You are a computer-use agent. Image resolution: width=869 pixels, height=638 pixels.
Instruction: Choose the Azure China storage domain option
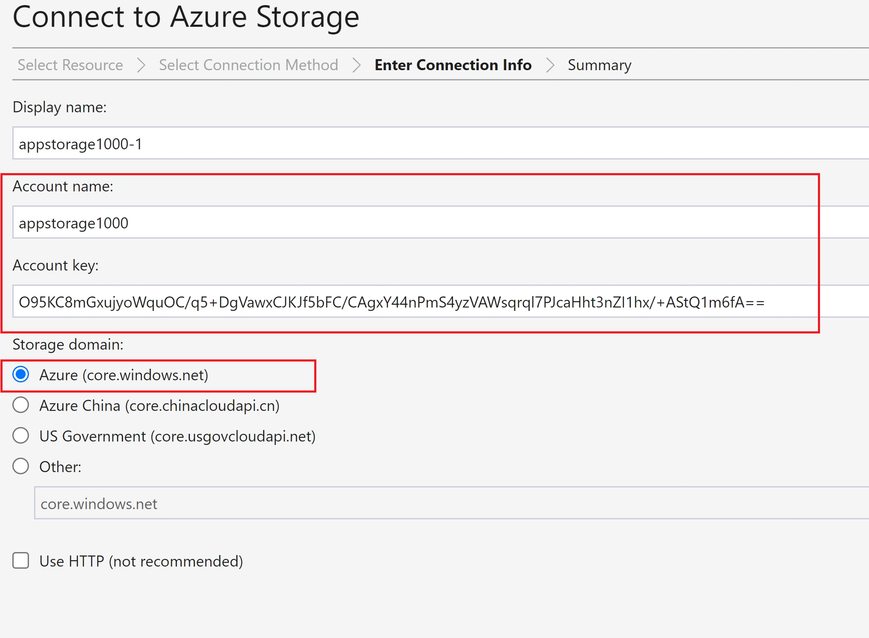tap(20, 405)
